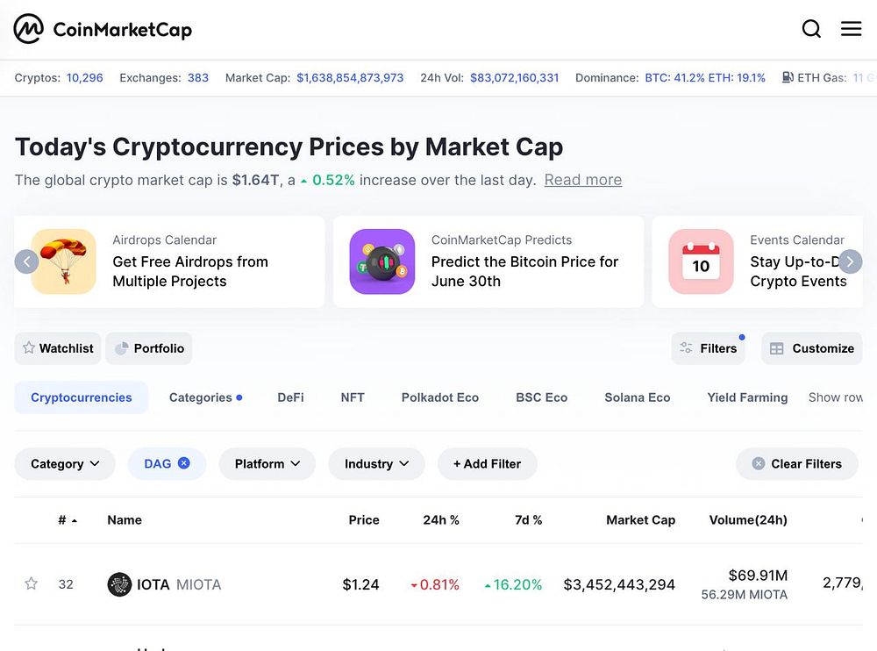Click the airdrops parachute icon
Viewport: 877px width, 651px height.
click(63, 261)
